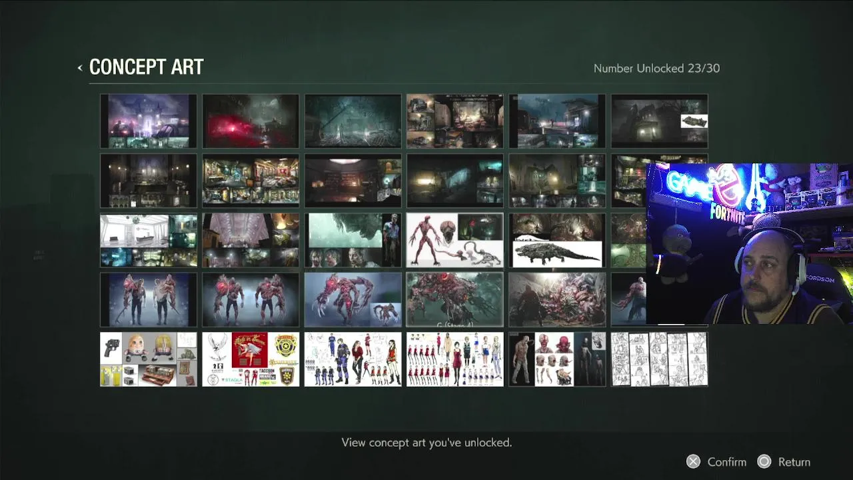Open the colorful rooms collage artwork
The height and width of the screenshot is (480, 853).
click(251, 181)
